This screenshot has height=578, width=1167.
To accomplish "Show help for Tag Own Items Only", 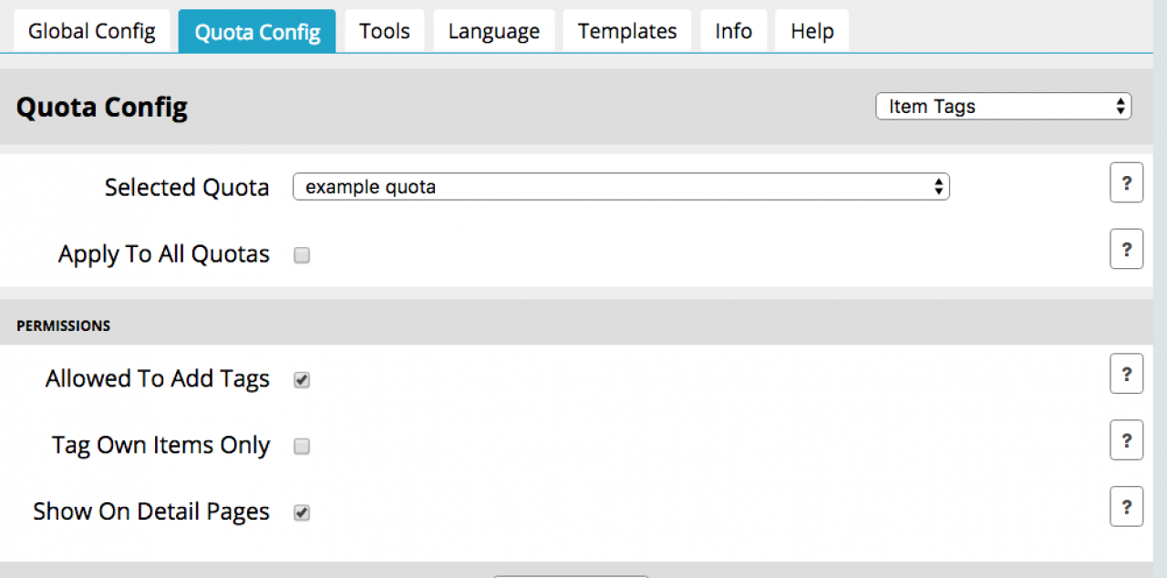I will click(1126, 440).
